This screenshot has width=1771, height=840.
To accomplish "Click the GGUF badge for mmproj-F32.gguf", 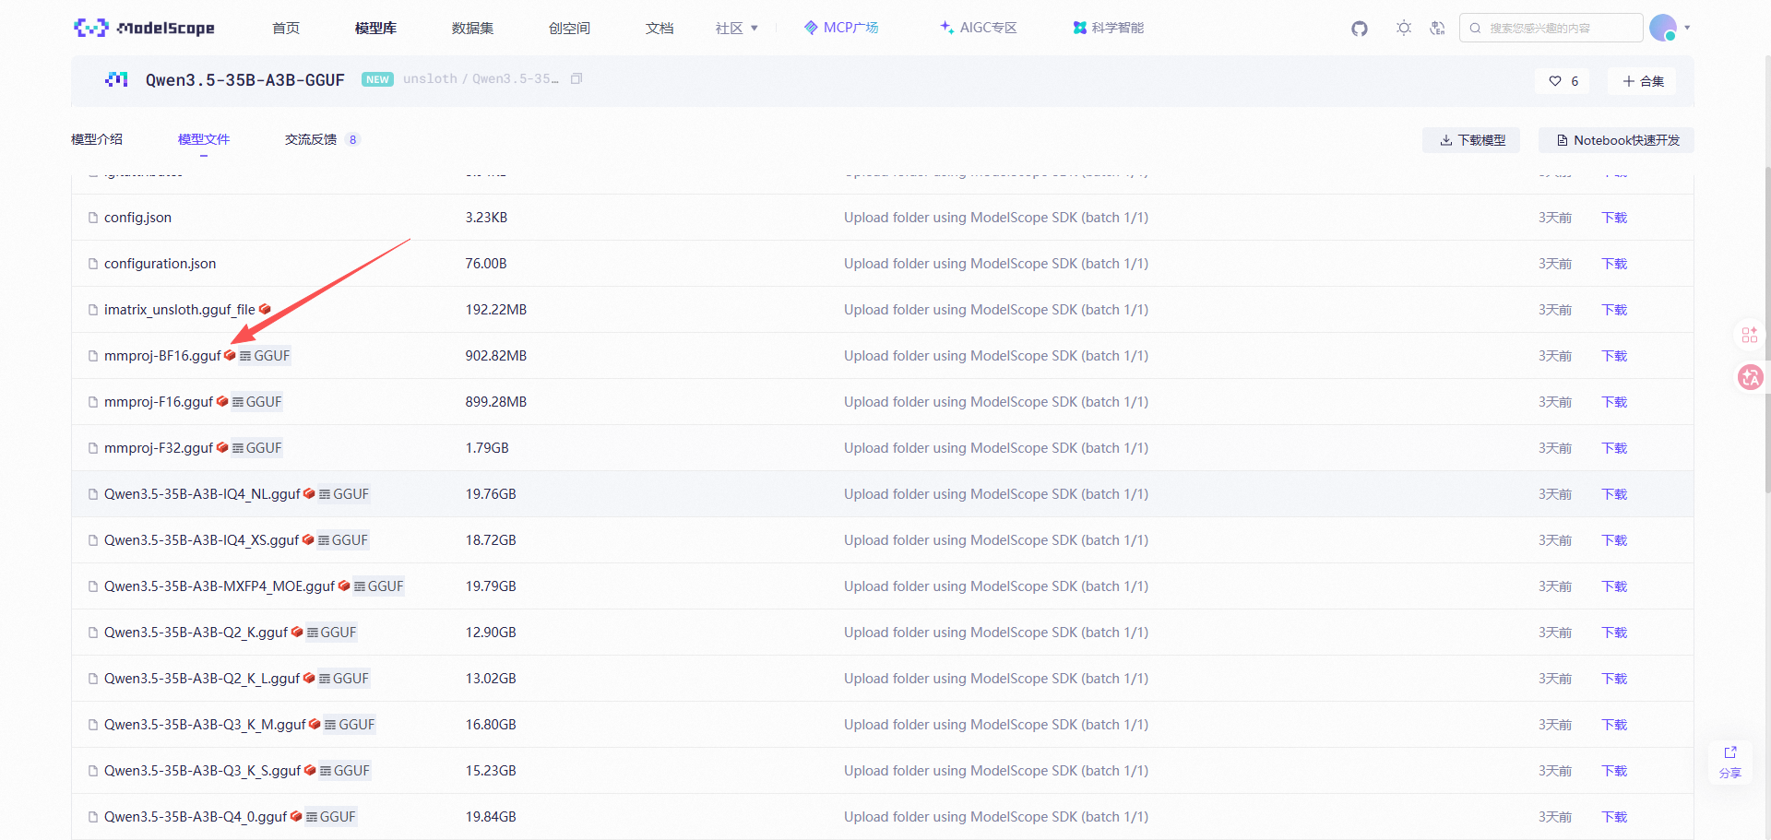I will [x=257, y=448].
